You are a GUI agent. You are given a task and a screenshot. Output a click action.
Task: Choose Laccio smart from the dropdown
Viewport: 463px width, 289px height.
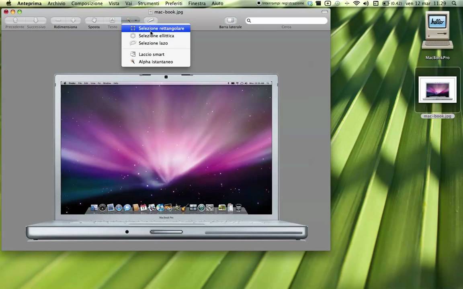coord(156,54)
